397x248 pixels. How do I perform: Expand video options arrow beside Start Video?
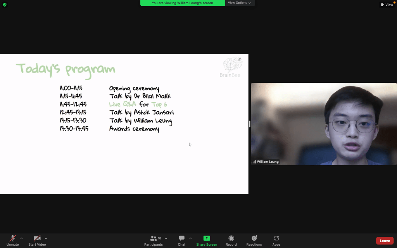[46, 238]
